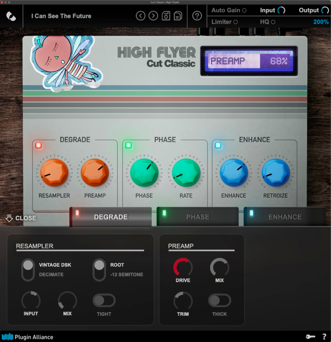Click the header Input gain knob
Viewport: 331px width, 342px height.
click(x=281, y=10)
